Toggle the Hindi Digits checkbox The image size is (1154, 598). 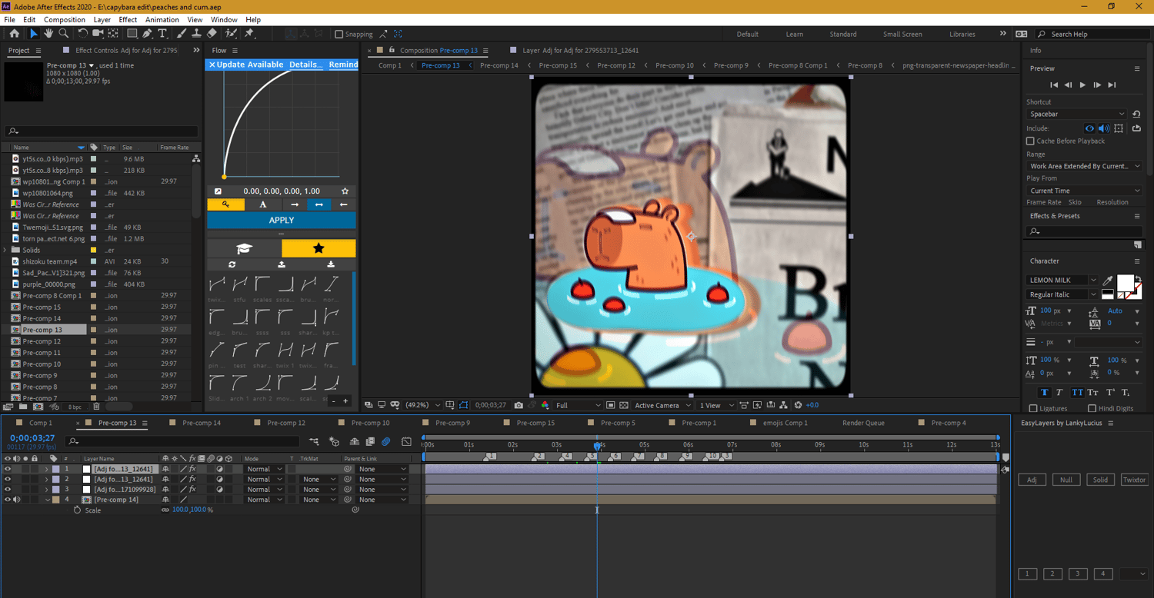pos(1092,409)
